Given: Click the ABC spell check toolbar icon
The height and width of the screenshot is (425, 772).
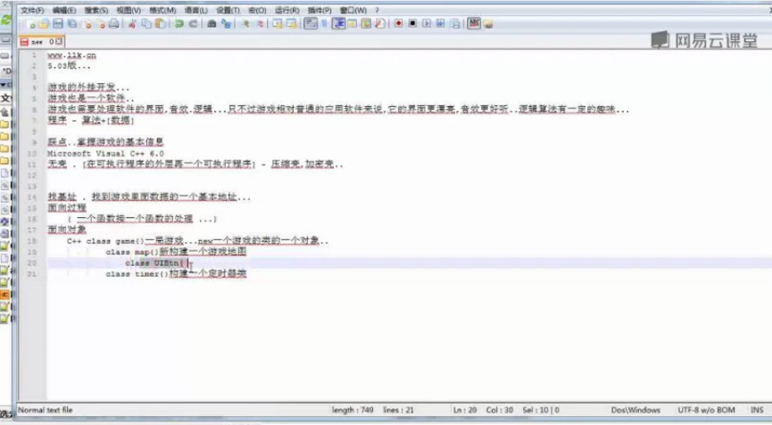Looking at the screenshot, I should pos(474,23).
